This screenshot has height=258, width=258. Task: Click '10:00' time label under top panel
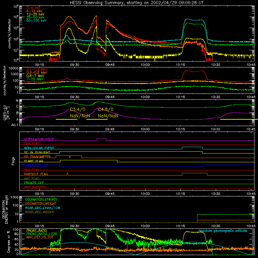(x=145, y=65)
